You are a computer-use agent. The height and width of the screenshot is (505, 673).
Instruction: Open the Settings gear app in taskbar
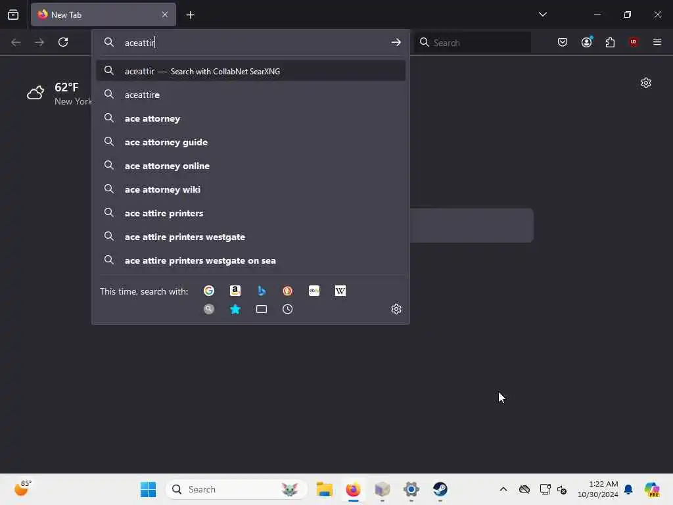point(411,489)
